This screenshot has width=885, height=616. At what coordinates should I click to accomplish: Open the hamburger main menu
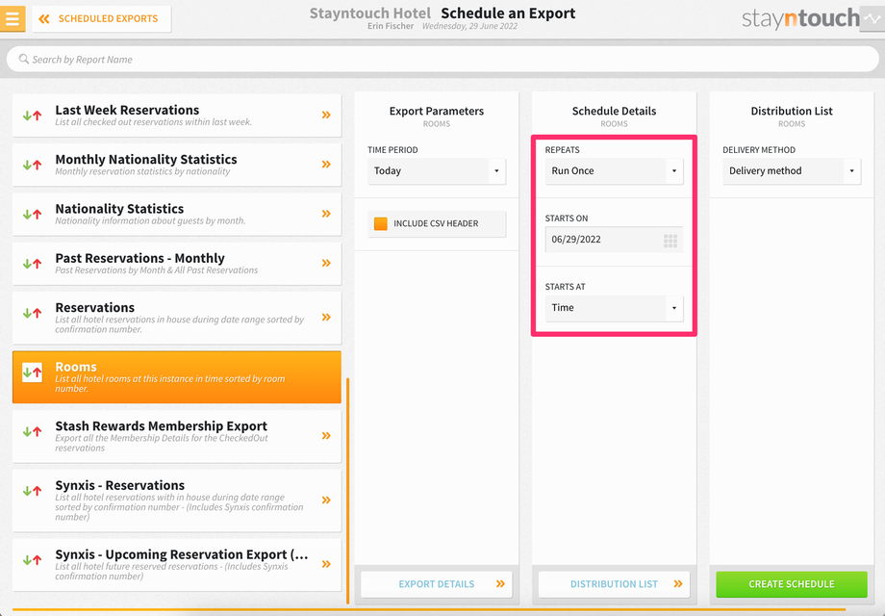tap(13, 18)
